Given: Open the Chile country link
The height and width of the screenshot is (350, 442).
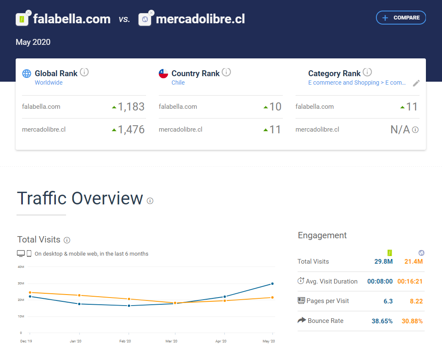Looking at the screenshot, I should coord(178,83).
